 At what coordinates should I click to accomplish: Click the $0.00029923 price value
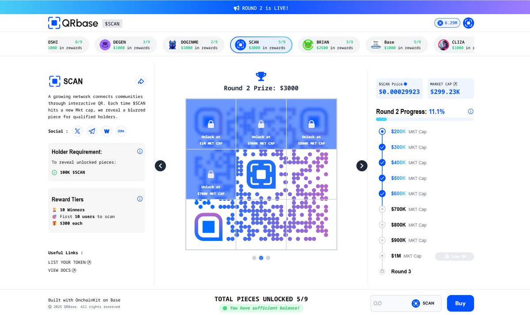(399, 92)
